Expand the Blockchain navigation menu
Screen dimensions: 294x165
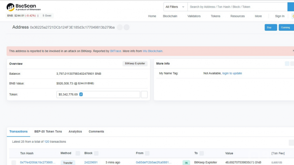click(x=170, y=16)
